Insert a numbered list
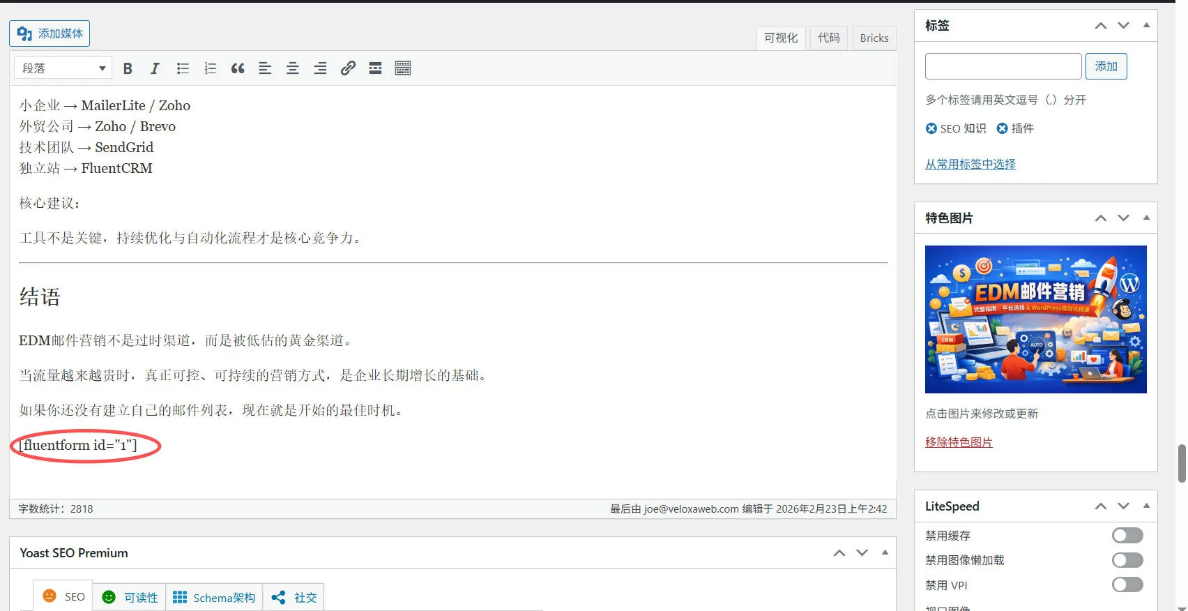This screenshot has height=611, width=1188. (x=210, y=68)
